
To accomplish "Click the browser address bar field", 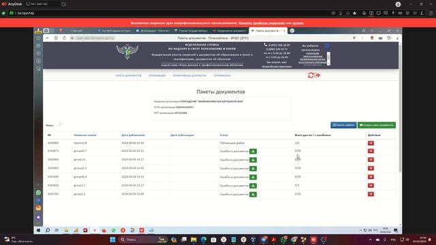I will click(213, 38).
